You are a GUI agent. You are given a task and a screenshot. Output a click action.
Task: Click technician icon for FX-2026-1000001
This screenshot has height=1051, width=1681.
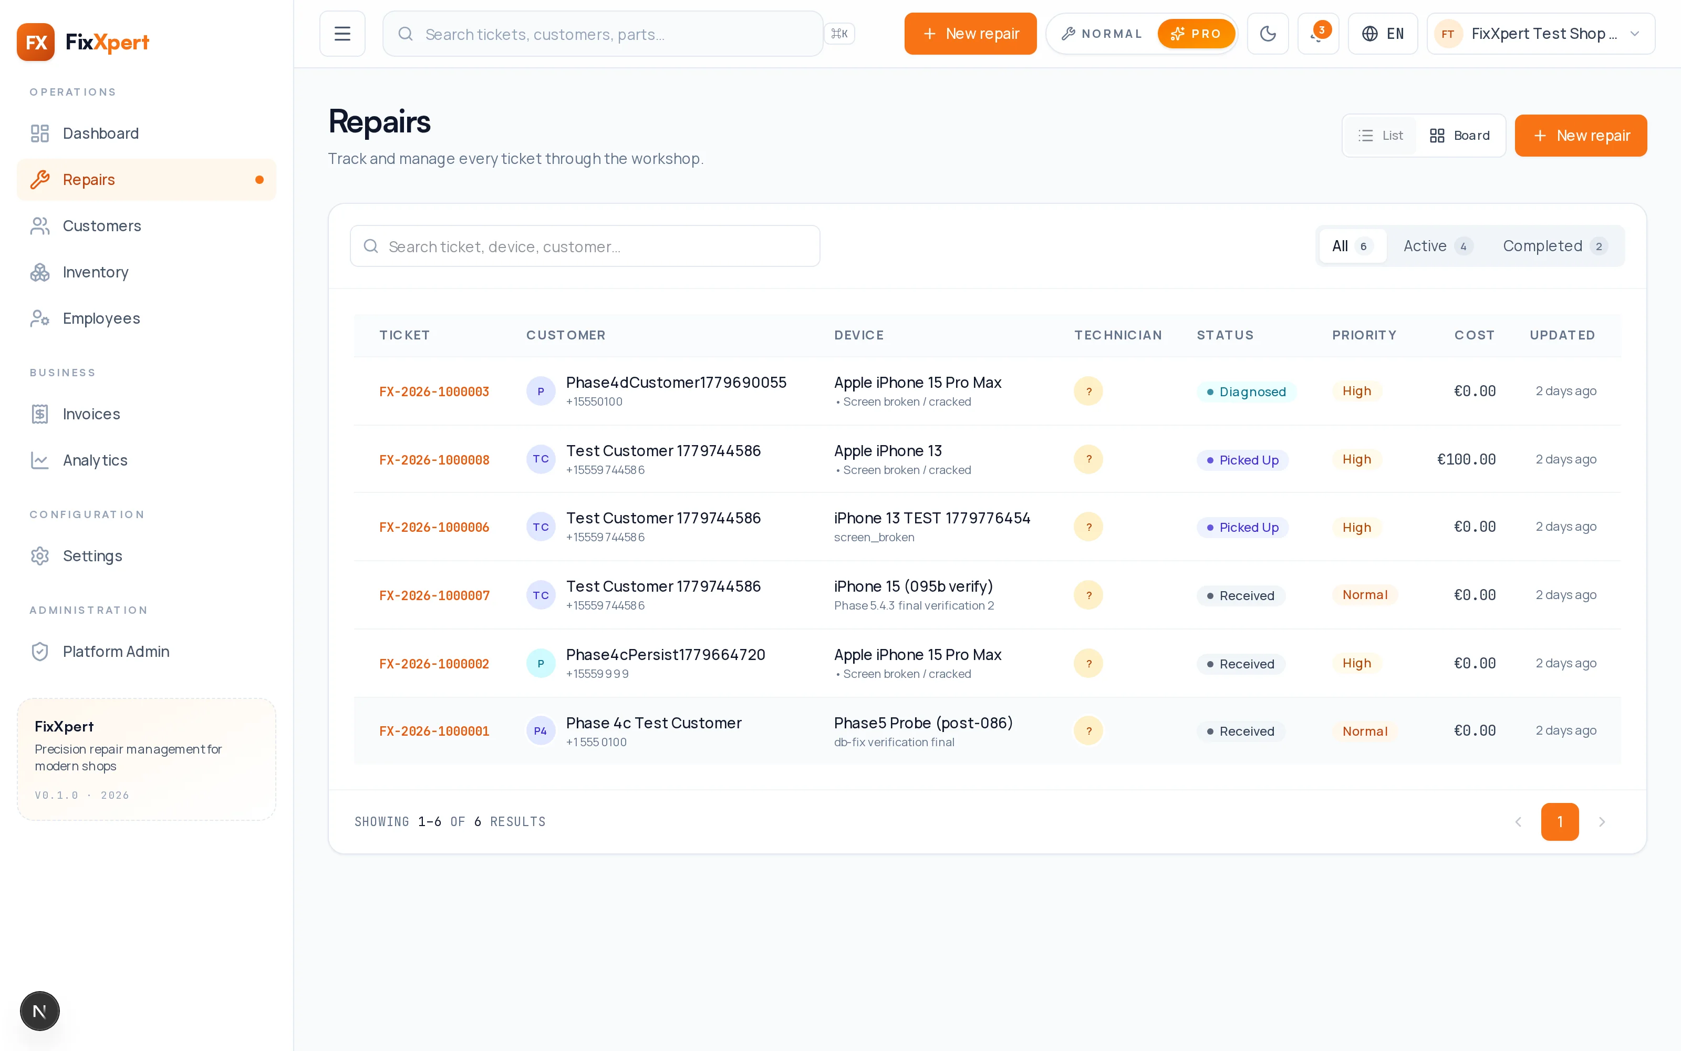(1088, 731)
